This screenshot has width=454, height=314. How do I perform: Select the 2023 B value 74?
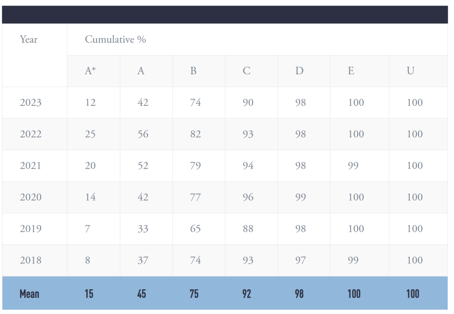195,103
